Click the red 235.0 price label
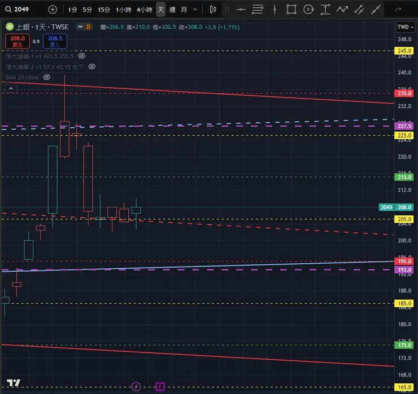Image resolution: width=418 pixels, height=394 pixels. point(404,94)
